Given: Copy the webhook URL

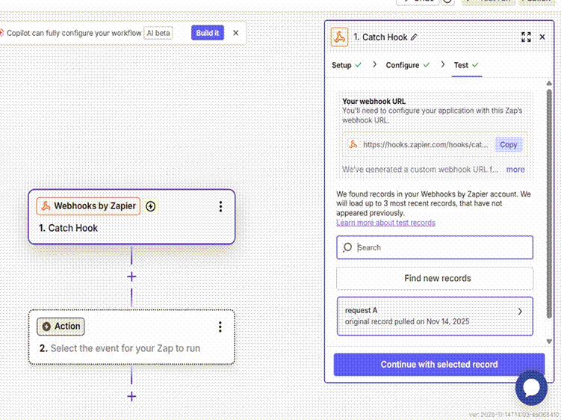Looking at the screenshot, I should [509, 145].
